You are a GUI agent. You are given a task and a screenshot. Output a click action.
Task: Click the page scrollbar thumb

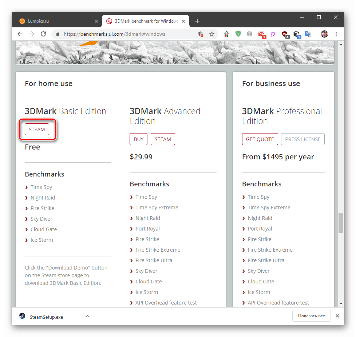coord(341,223)
